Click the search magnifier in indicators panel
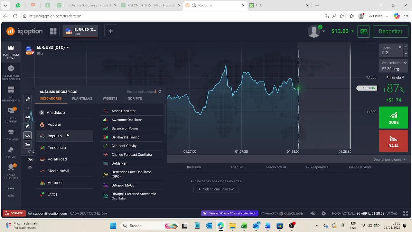Screen dimensions: 412x232 click(x=160, y=92)
